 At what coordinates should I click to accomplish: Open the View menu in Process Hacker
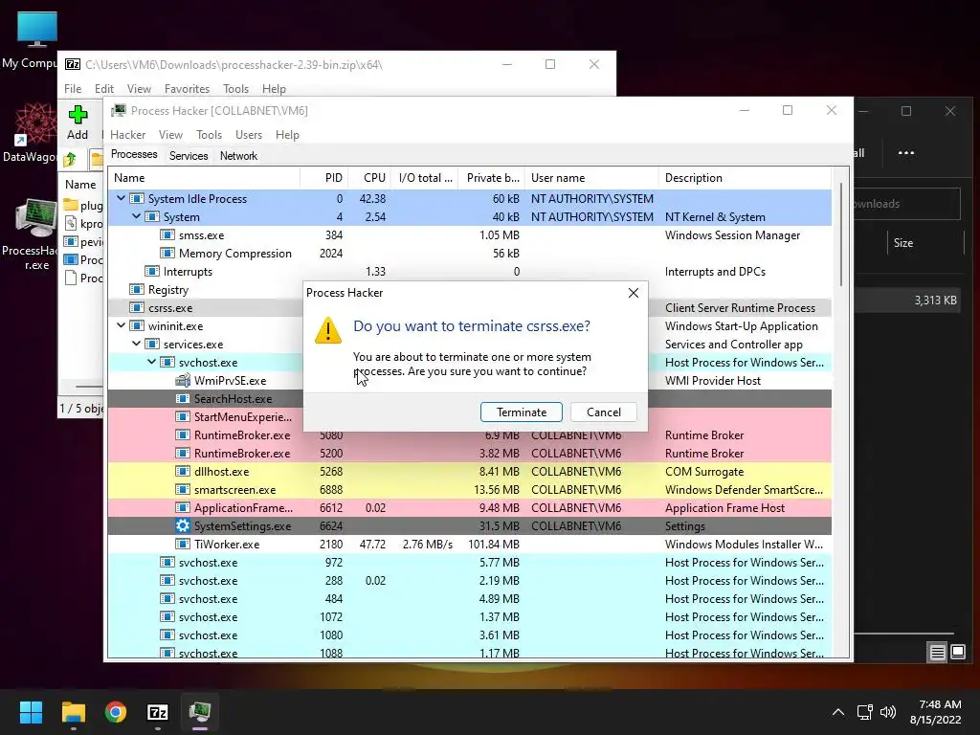click(170, 134)
